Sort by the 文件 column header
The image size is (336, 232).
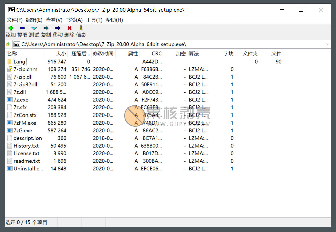click(271, 54)
